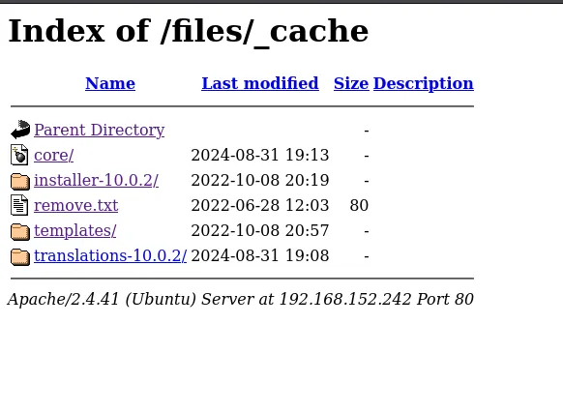This screenshot has height=413, width=563.
Task: Sort listing by the Size column header
Action: pyautogui.click(x=351, y=83)
